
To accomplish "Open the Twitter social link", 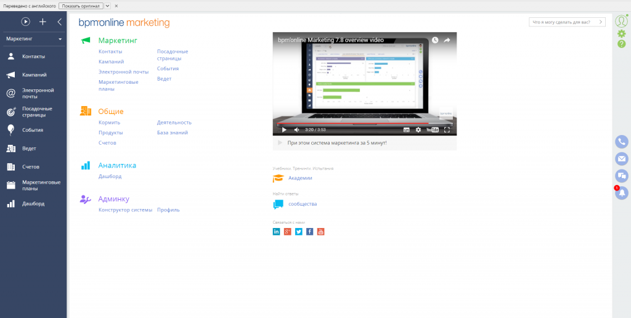I will (x=299, y=232).
